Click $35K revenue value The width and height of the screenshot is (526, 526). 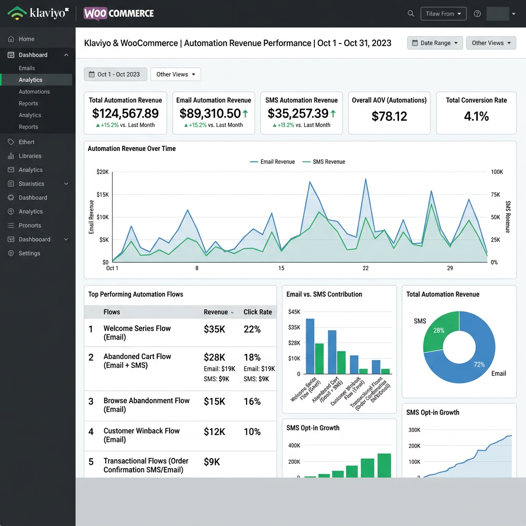click(x=214, y=329)
